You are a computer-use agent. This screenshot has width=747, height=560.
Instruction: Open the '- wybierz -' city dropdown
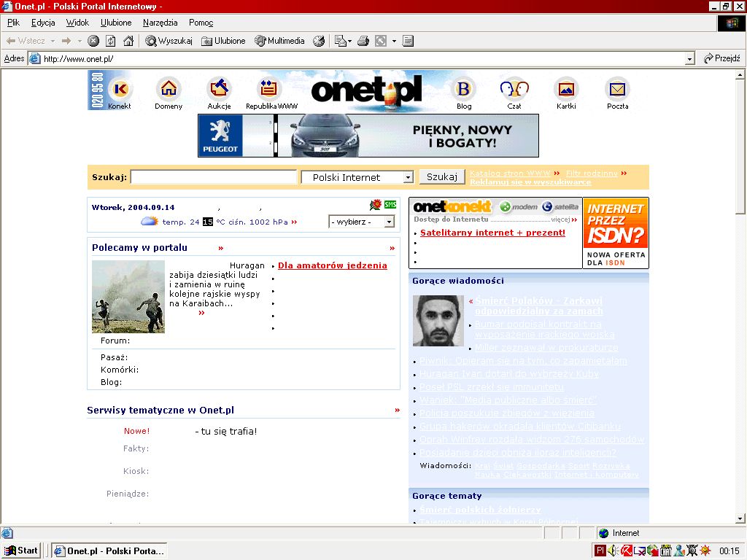tap(389, 222)
